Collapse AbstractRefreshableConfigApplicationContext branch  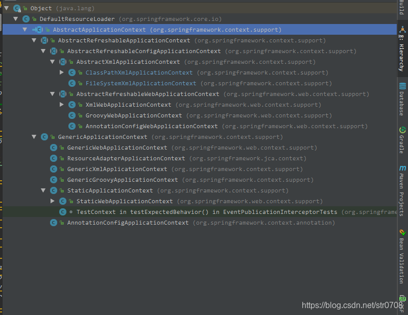(43, 51)
